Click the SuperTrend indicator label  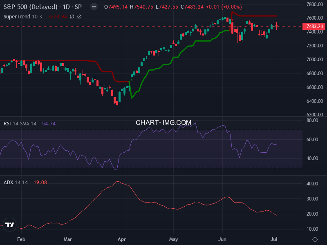(x=17, y=16)
